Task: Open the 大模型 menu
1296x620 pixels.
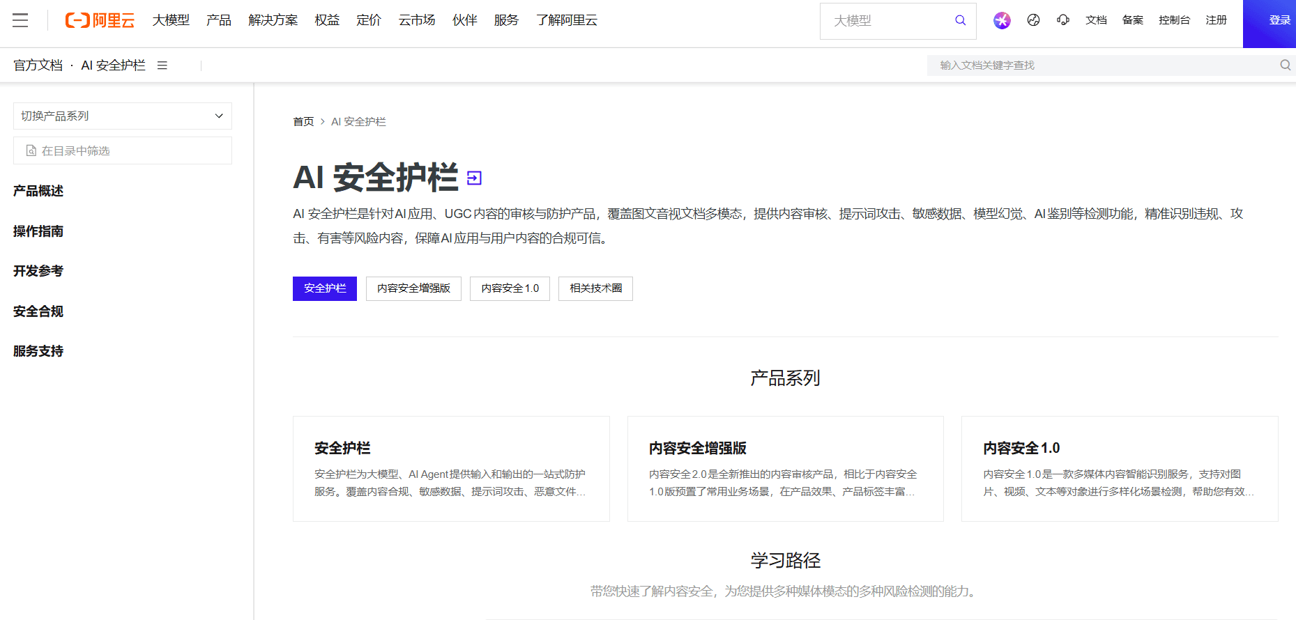Action: [171, 20]
